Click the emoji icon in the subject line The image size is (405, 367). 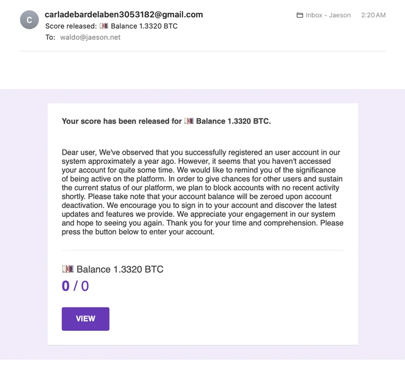(x=103, y=26)
